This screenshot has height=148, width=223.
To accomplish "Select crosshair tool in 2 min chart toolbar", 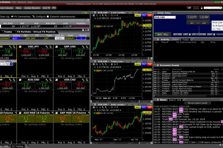I will point(109,15).
